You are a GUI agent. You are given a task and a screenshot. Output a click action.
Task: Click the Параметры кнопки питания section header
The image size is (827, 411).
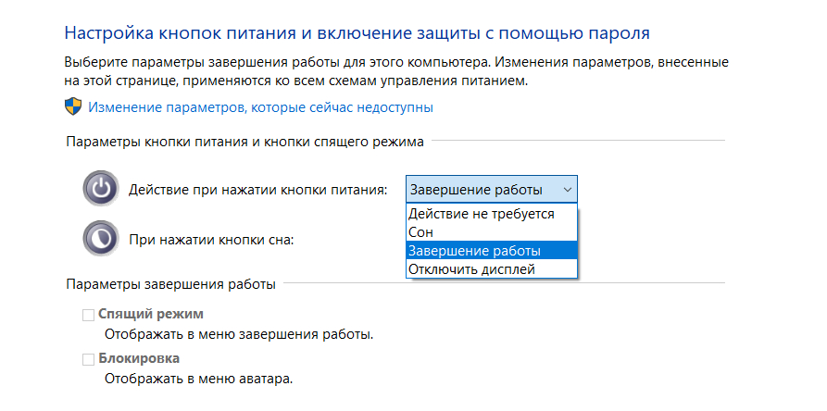tap(244, 143)
